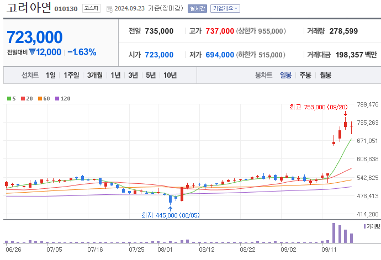This screenshot has width=381, height=260.
Task: Click the 735,263 price axis label
Action: click(367, 123)
